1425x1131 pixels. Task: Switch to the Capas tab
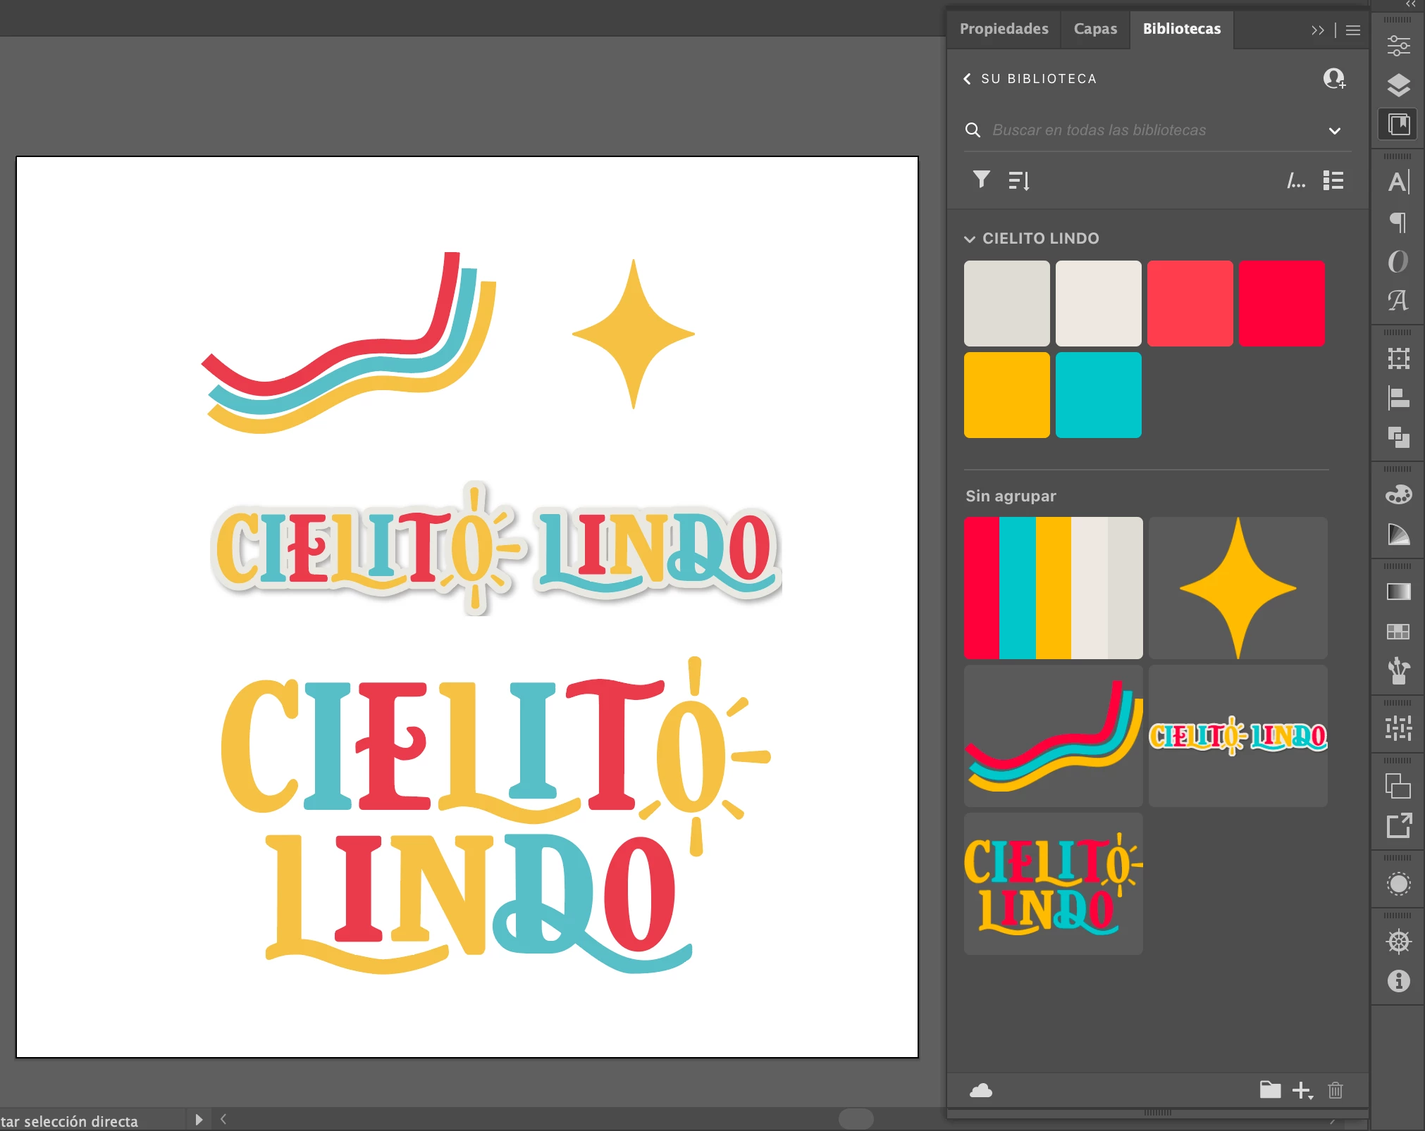click(1094, 29)
